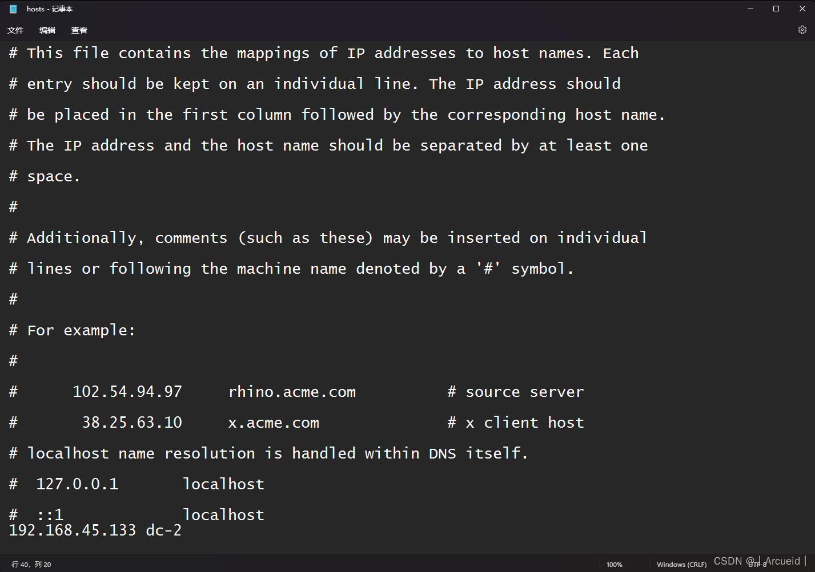Open the 查看 menu
This screenshot has width=815, height=572.
point(79,30)
